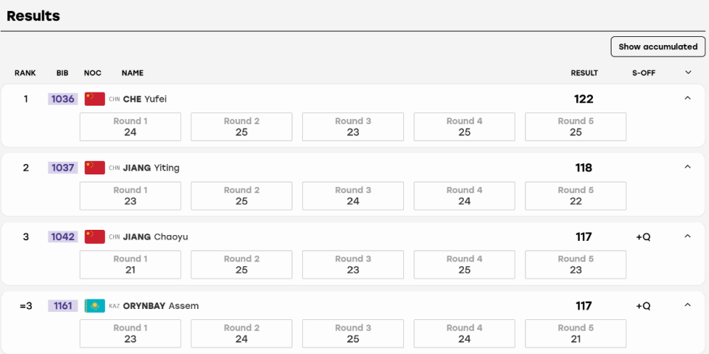Viewport: 709px width, 354px height.
Task: Click bib number 1037 badge
Action: [63, 168]
